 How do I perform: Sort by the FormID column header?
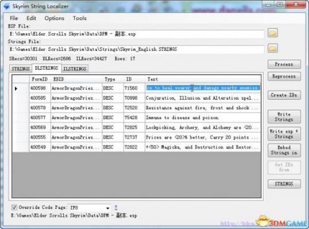coord(40,79)
